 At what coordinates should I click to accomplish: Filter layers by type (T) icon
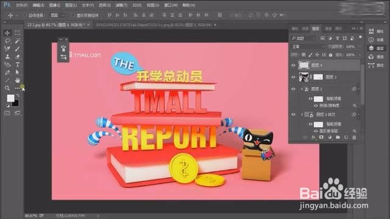(x=337, y=38)
